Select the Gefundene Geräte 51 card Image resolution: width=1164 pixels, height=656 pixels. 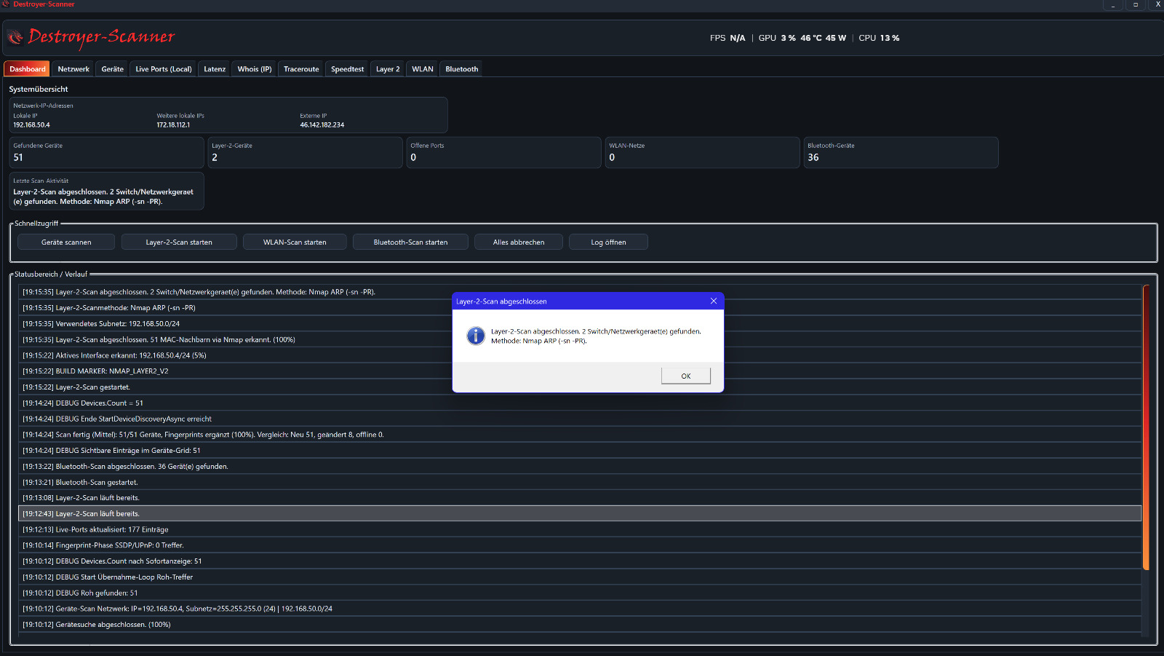click(x=107, y=152)
